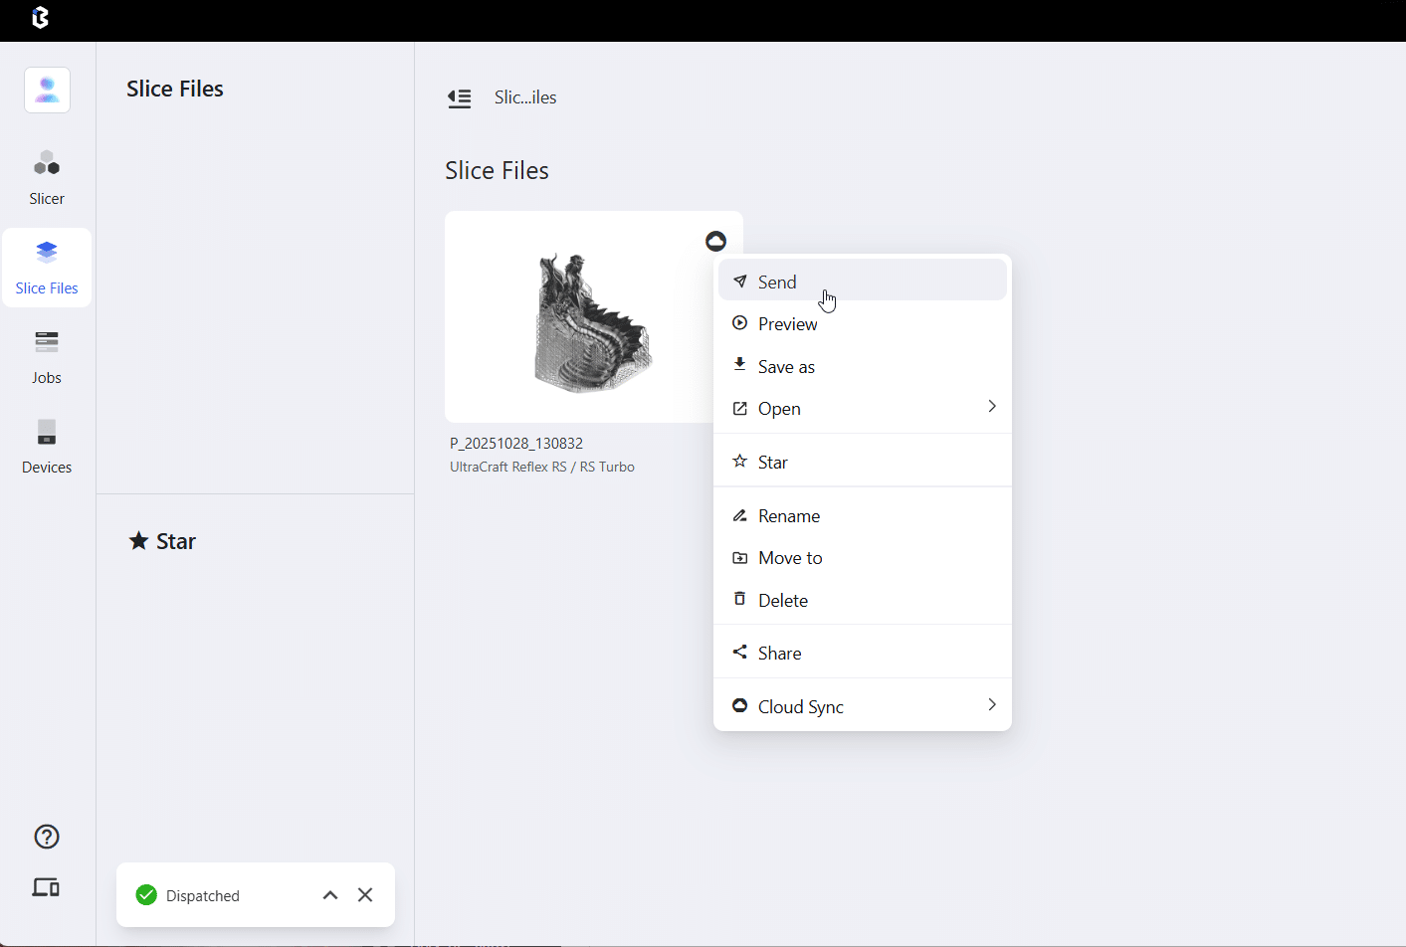Open the help question mark icon
Viewport: 1406px width, 947px height.
(x=47, y=837)
